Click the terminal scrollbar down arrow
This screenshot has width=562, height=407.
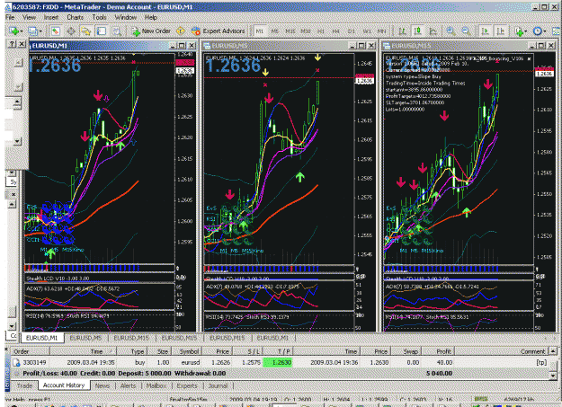pyautogui.click(x=553, y=376)
